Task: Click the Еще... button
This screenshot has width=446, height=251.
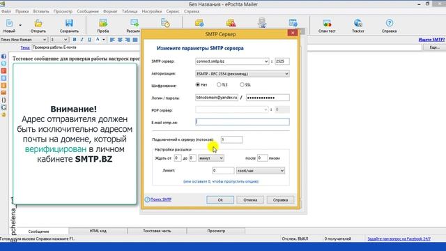Action: tap(434, 47)
